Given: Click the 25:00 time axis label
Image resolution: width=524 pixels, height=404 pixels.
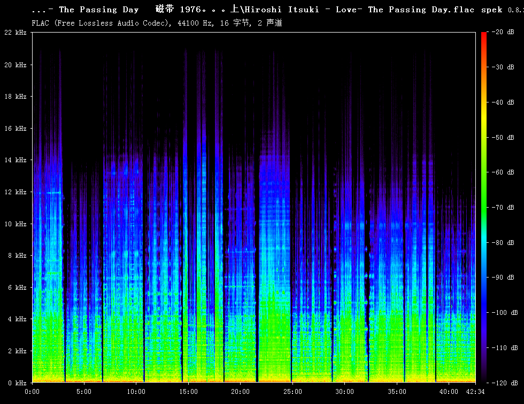Looking at the screenshot, I should click(x=292, y=392).
